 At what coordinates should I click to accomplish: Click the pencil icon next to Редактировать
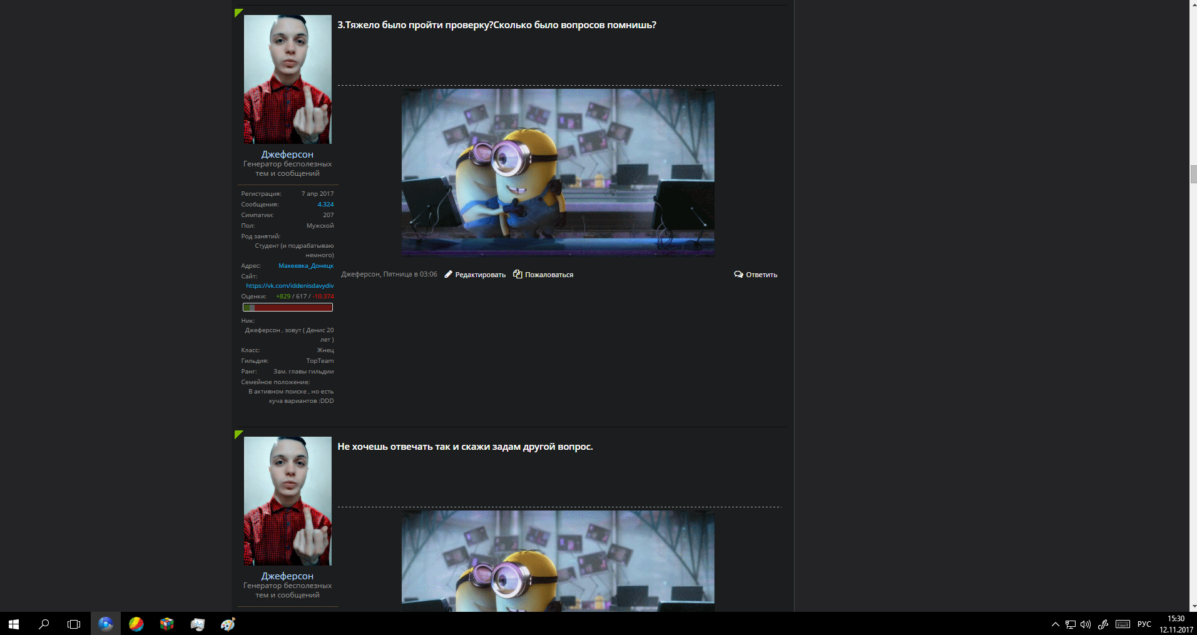pos(448,274)
